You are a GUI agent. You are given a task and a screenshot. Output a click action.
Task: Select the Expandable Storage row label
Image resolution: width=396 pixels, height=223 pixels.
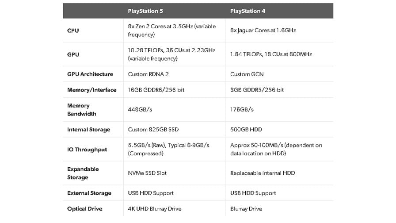pyautogui.click(x=83, y=173)
